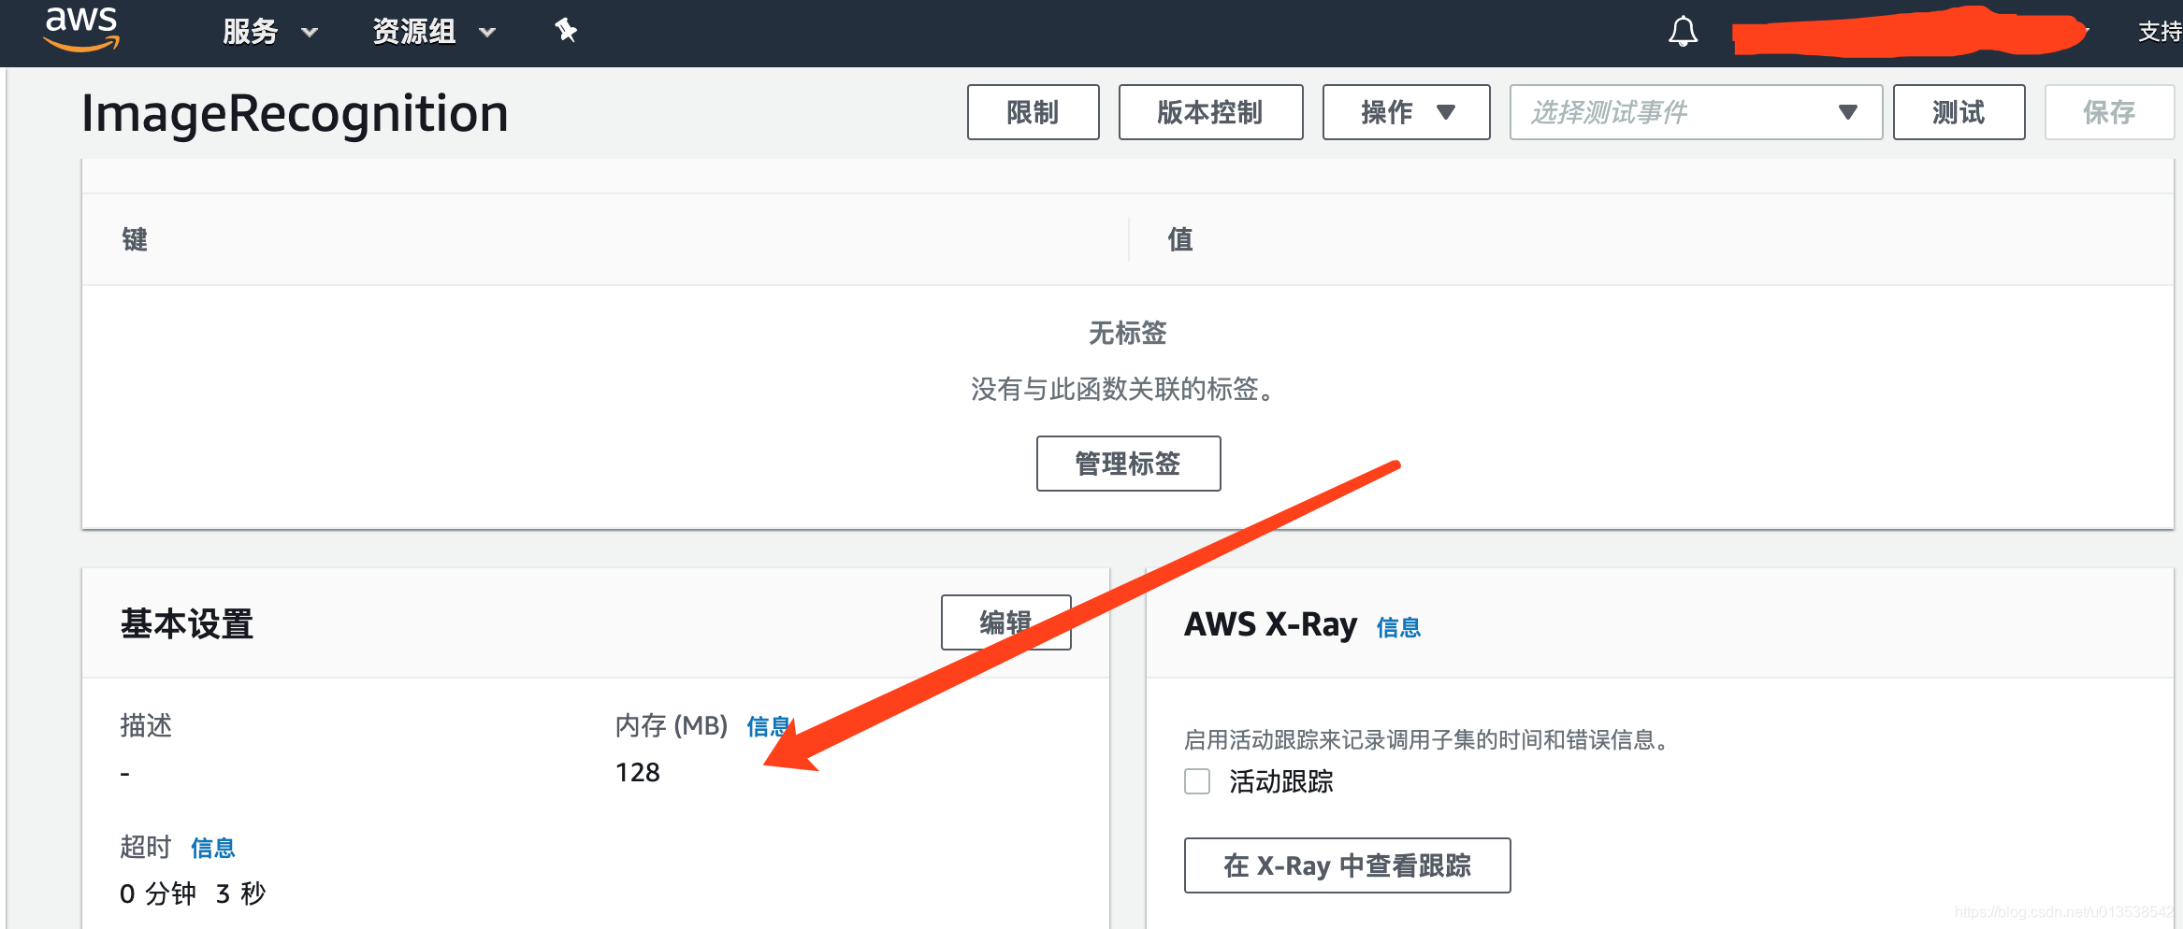Click the 键 column header
This screenshot has height=929, width=2183.
[x=135, y=239]
